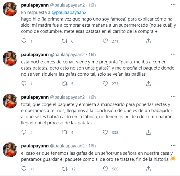Share the tweet starting "esta noche"

(x=149, y=84)
